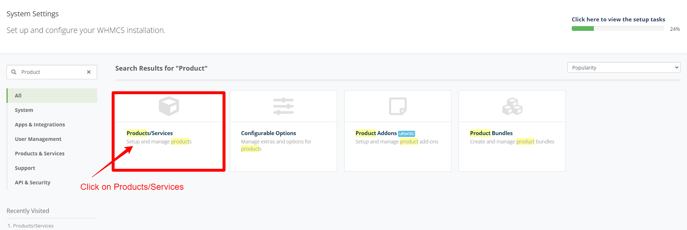Viewport: 687px width, 230px height.
Task: Click the Configurable Options sliders icon
Action: click(x=283, y=106)
